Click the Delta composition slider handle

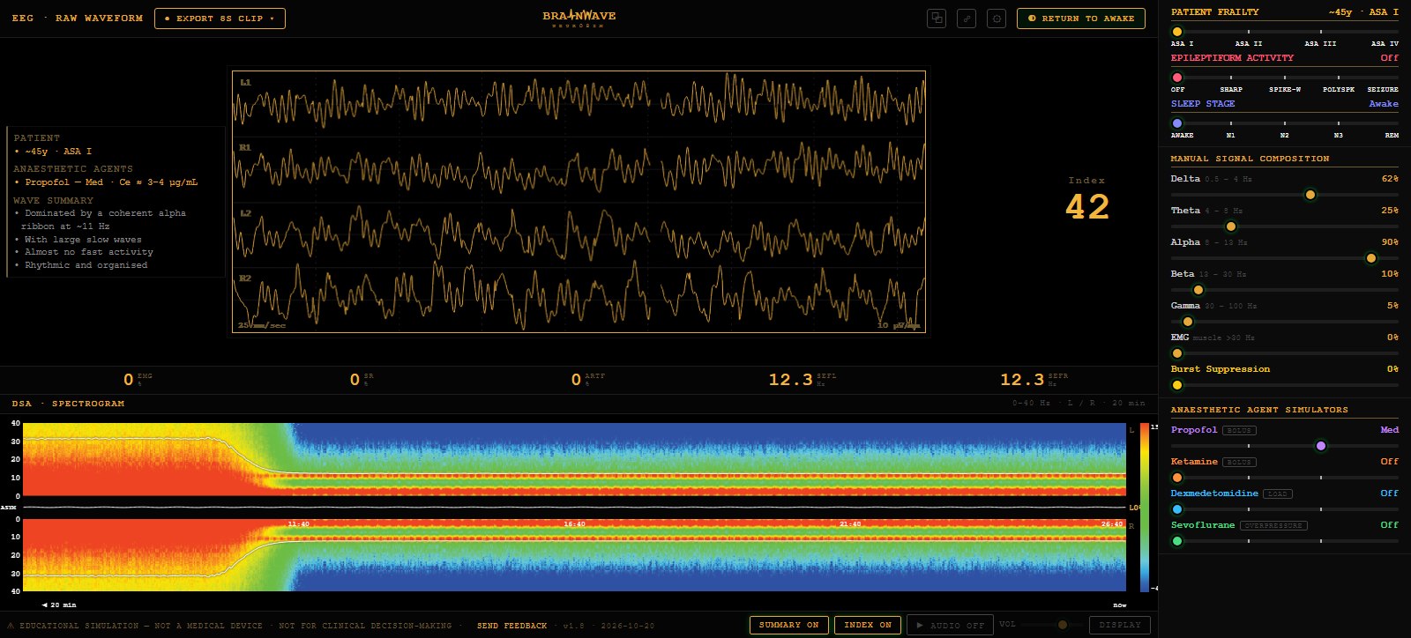coord(1310,195)
